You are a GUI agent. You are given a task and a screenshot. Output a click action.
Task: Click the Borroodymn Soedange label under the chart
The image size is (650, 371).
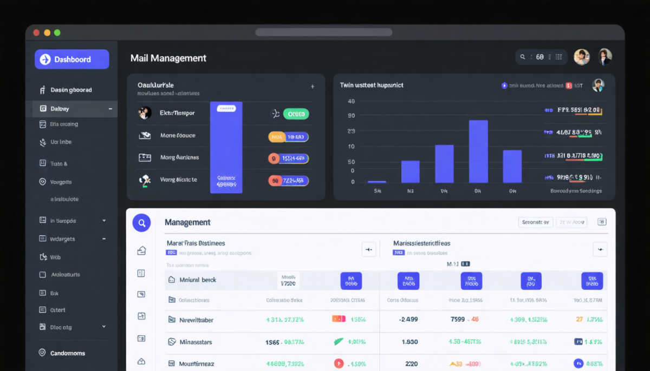pyautogui.click(x=576, y=191)
